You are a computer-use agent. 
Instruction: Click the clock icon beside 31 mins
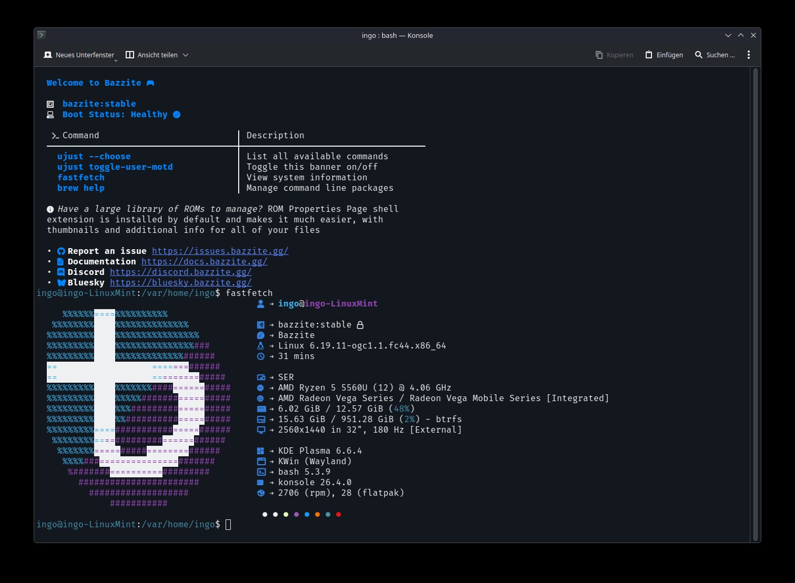coord(260,356)
